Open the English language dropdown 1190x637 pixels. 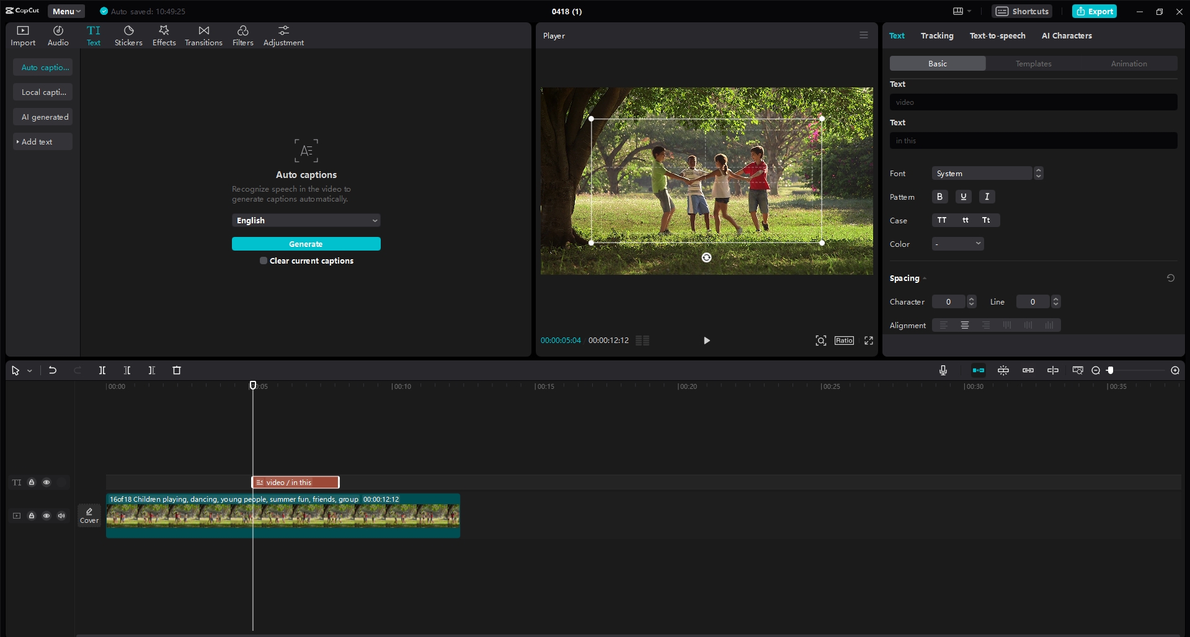pos(306,220)
